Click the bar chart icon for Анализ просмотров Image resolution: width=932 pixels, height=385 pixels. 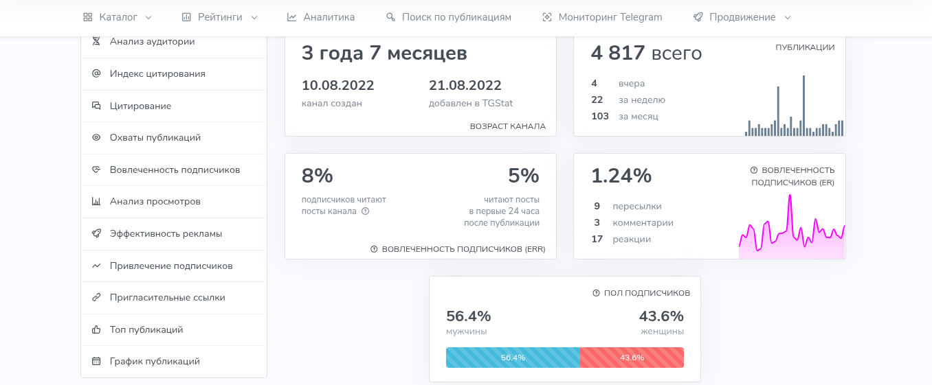point(96,202)
